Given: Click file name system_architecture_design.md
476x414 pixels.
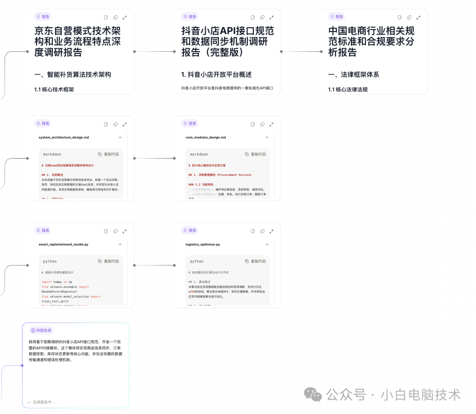Looking at the screenshot, I should click(64, 138).
